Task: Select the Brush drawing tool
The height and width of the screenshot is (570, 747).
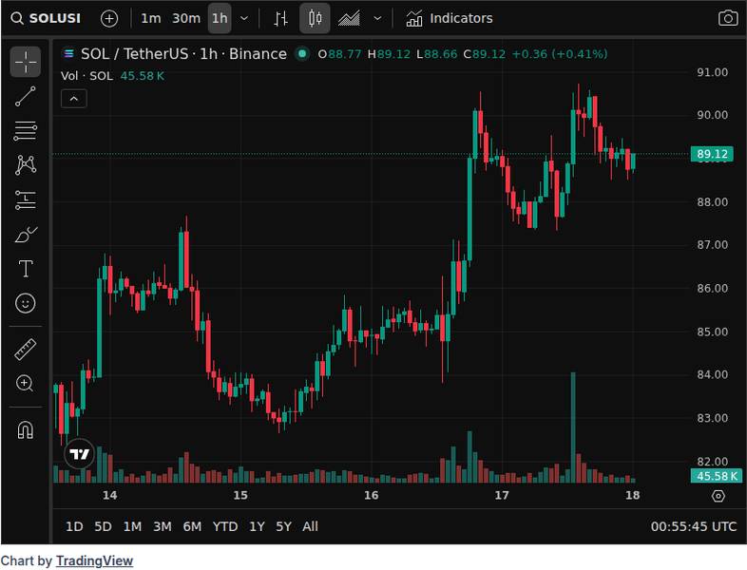Action: tap(26, 235)
